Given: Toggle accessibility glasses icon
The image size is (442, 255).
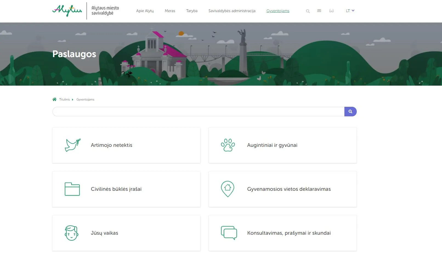Looking at the screenshot, I should 331,11.
